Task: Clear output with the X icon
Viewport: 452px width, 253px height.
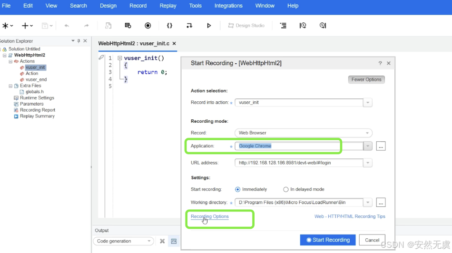Action: 162,241
